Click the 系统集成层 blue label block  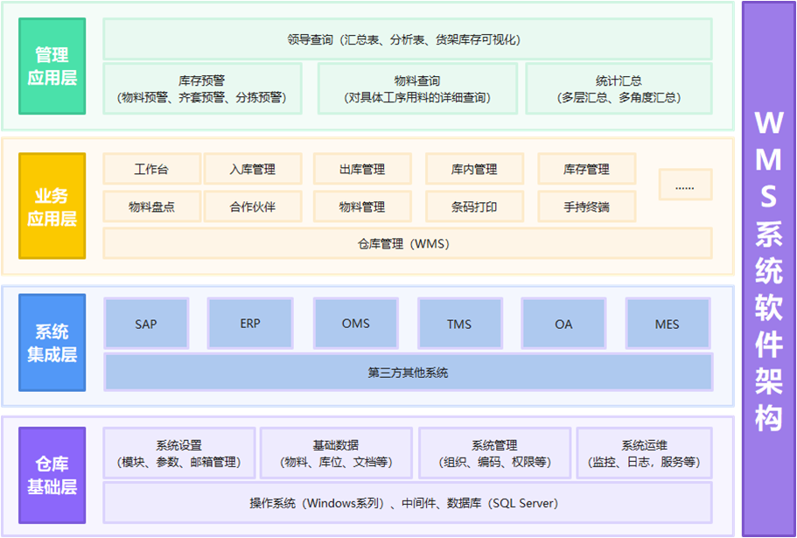point(52,342)
